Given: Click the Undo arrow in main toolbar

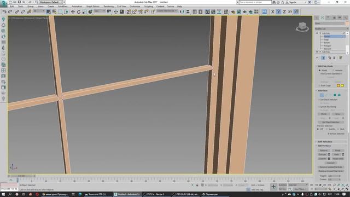Looking at the screenshot, I should click(4, 11).
